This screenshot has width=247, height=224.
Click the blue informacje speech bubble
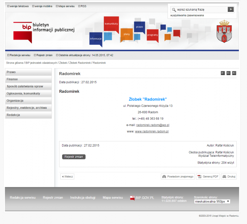(x=96, y=39)
